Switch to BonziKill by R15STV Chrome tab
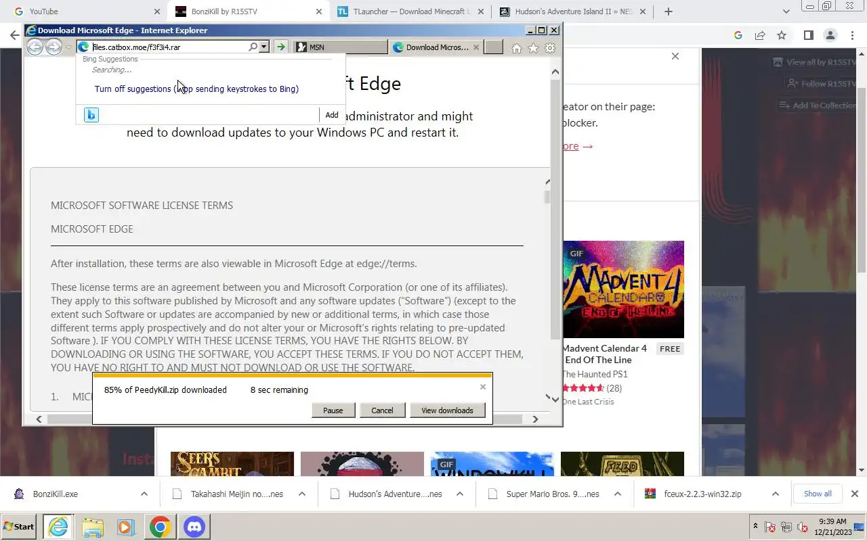 (x=248, y=11)
